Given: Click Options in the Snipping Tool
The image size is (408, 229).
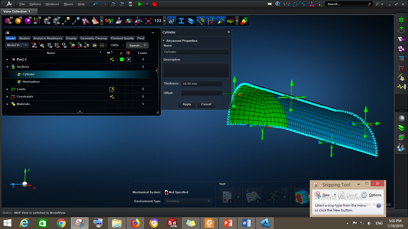Looking at the screenshot, I should 371,195.
